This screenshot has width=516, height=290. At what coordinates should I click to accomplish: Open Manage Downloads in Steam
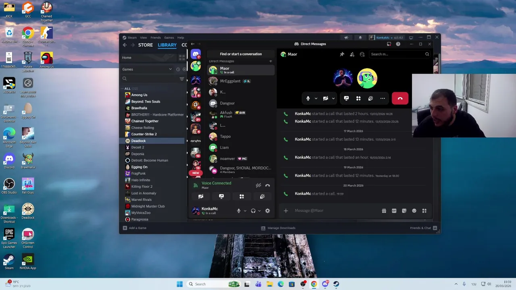pos(278,228)
